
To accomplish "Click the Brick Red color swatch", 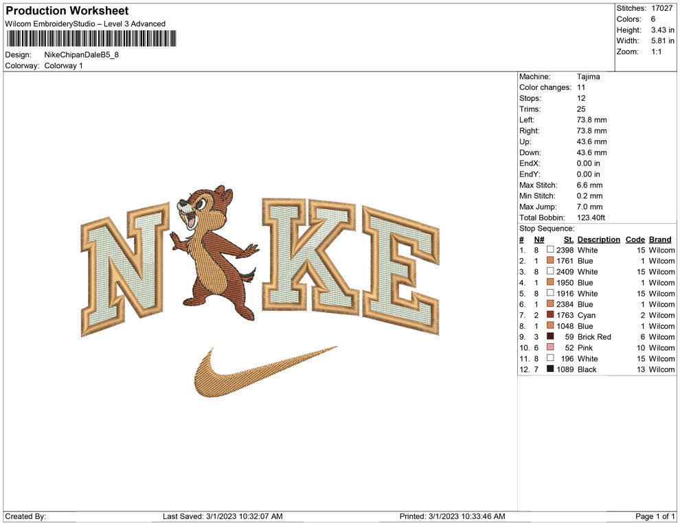I will click(x=550, y=336).
